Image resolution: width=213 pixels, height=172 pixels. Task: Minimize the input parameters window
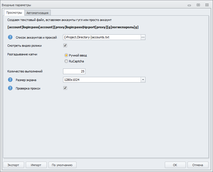coord(190,5)
